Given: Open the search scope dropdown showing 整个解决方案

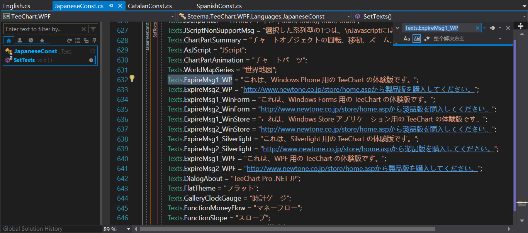Looking at the screenshot, I should coord(500,38).
